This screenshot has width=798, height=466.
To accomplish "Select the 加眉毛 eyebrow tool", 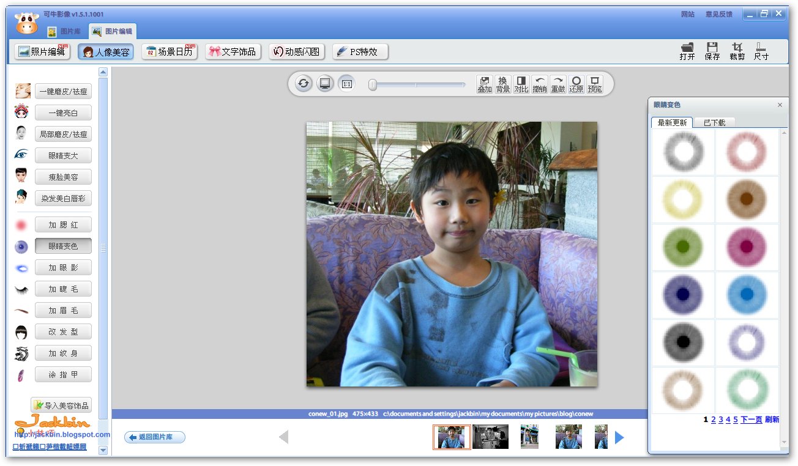I will click(63, 310).
